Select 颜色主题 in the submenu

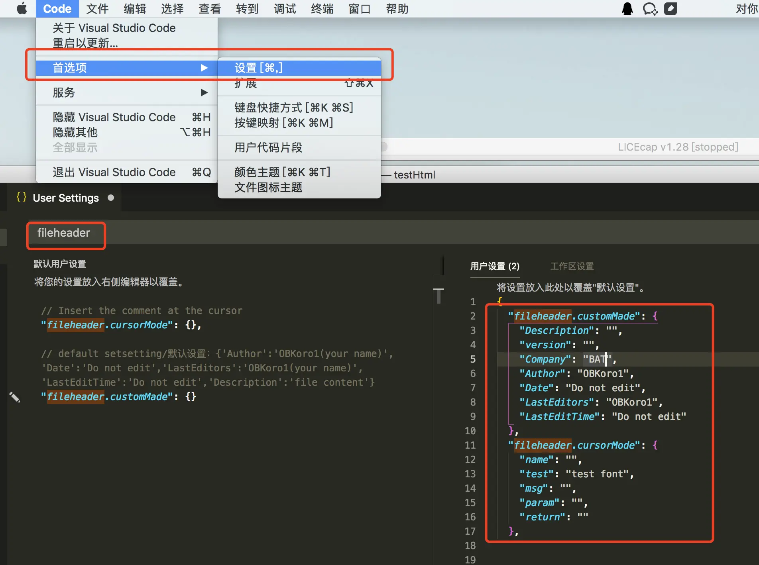pos(299,172)
